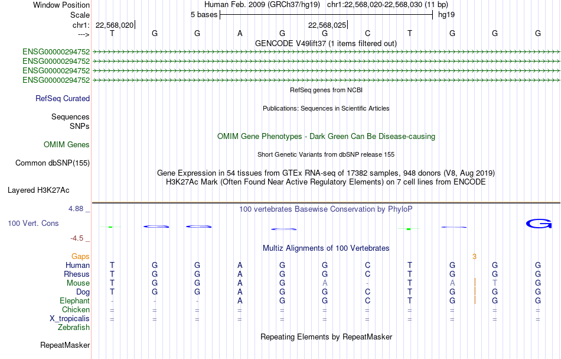Click the SNPs label on the left
Screen dimensions: 561x359
(x=80, y=126)
